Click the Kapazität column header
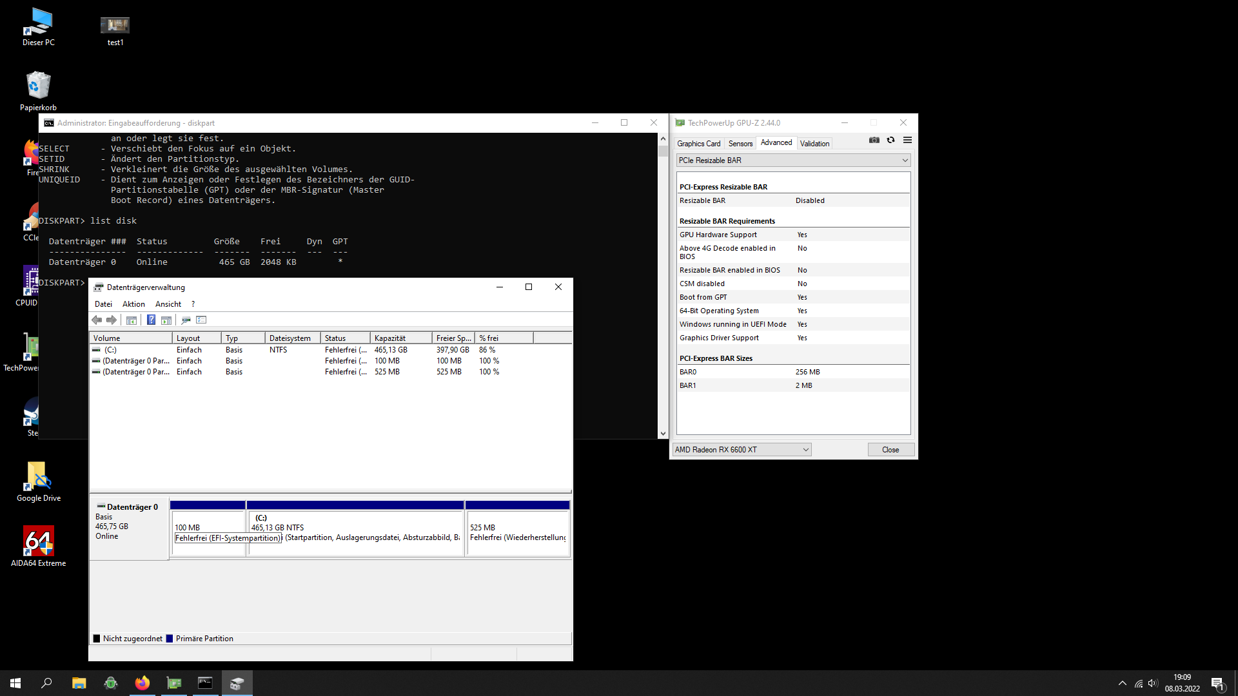Screen dimensions: 1238x696 click(400, 338)
